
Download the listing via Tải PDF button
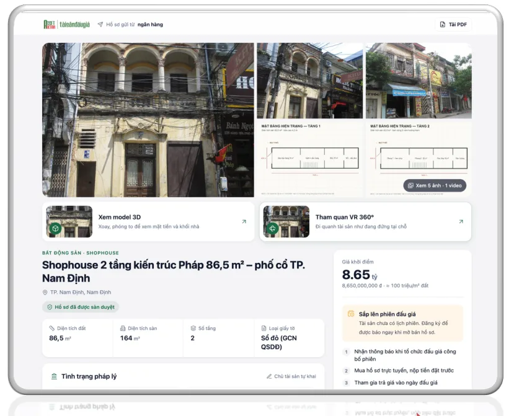[453, 25]
